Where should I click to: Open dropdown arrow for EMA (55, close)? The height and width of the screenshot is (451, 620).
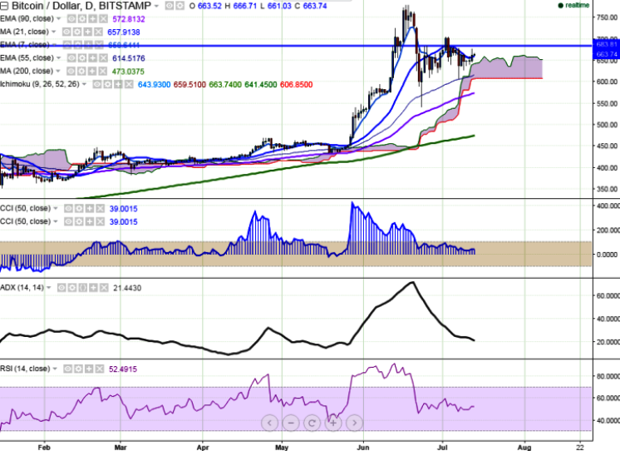click(58, 58)
